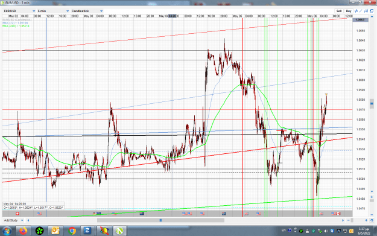Select the trend line drawing tool
Image resolution: width=377 pixels, height=236 pixels.
click(x=361, y=11)
